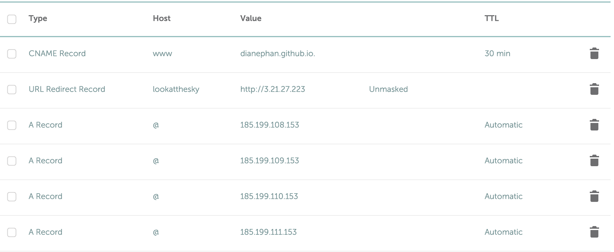Edit the lookatthesky host field

tap(176, 89)
